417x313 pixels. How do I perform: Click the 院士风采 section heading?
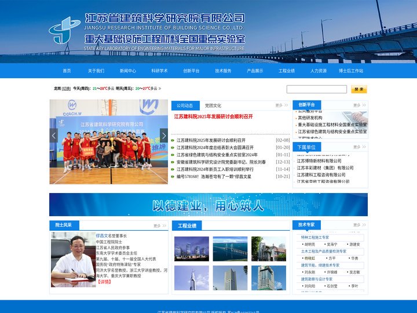tap(64, 225)
